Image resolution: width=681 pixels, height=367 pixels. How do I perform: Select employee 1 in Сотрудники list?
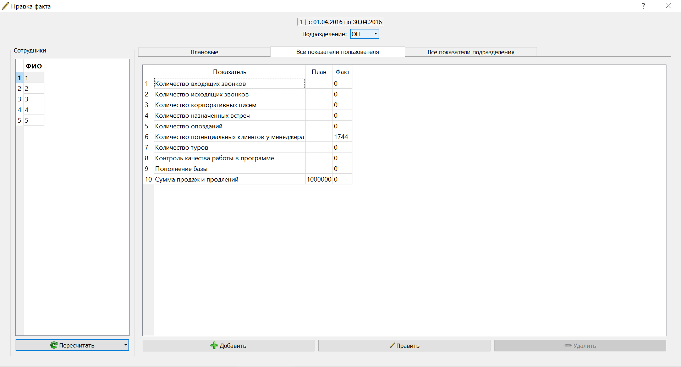[34, 78]
